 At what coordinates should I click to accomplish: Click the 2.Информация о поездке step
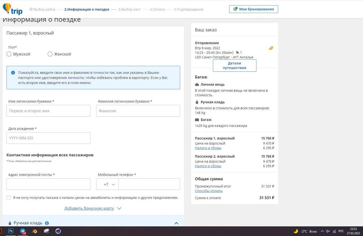[87, 9]
